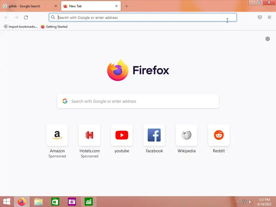Open File Explorer from the taskbar

point(38,202)
